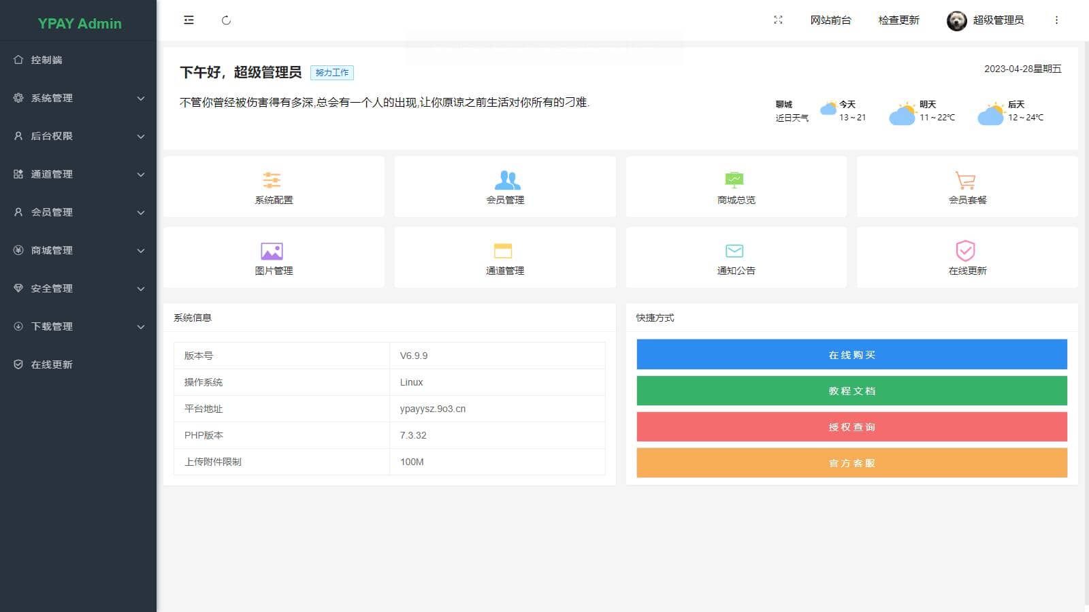
Task: Click the blue 在线购买 button
Action: (851, 354)
